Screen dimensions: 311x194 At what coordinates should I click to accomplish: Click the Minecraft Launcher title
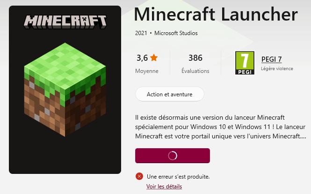(x=216, y=14)
